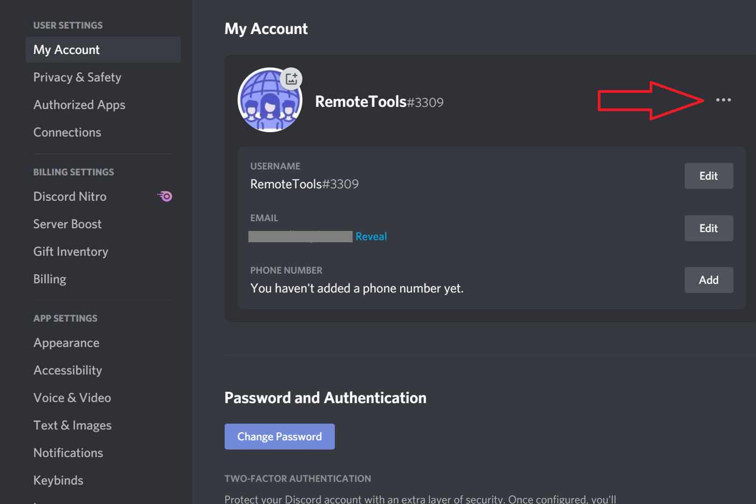Edit the username RemoteTools#3309
This screenshot has height=504, width=756.
[708, 175]
